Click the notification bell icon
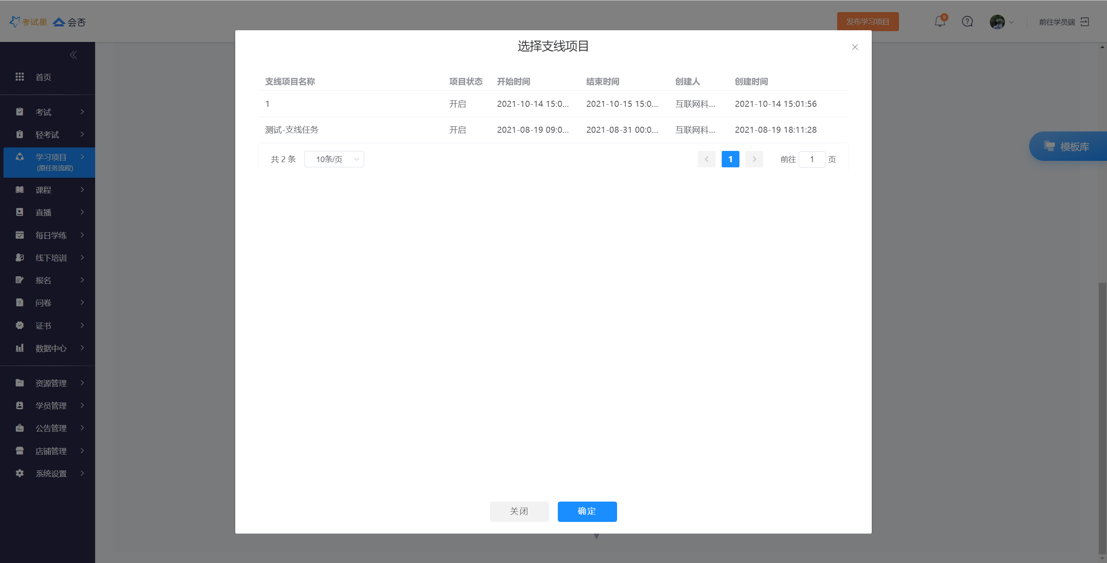Image resolution: width=1107 pixels, height=563 pixels. (940, 22)
